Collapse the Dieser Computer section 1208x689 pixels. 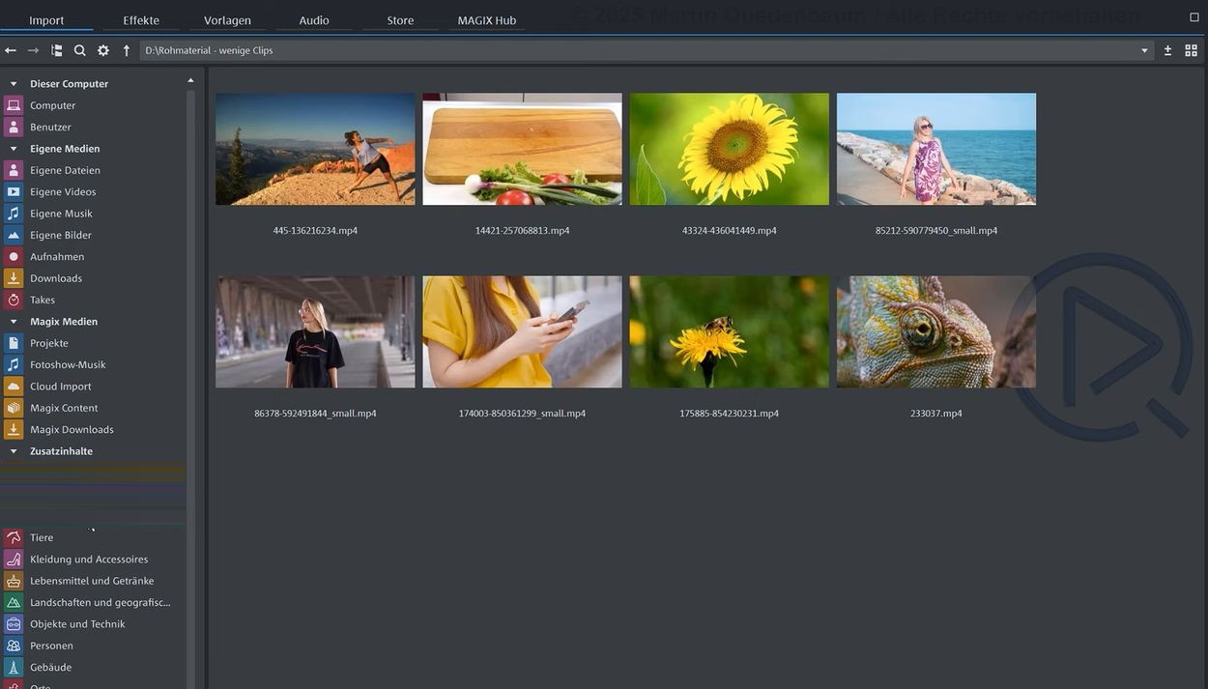click(x=14, y=84)
